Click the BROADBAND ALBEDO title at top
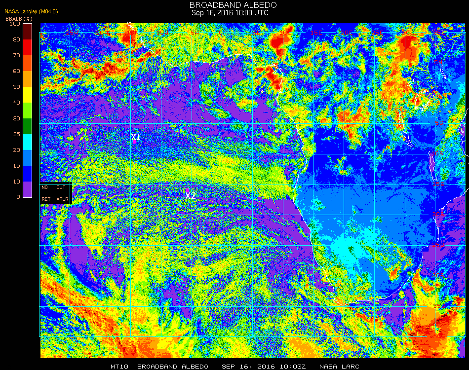This screenshot has width=469, height=370. [233, 5]
